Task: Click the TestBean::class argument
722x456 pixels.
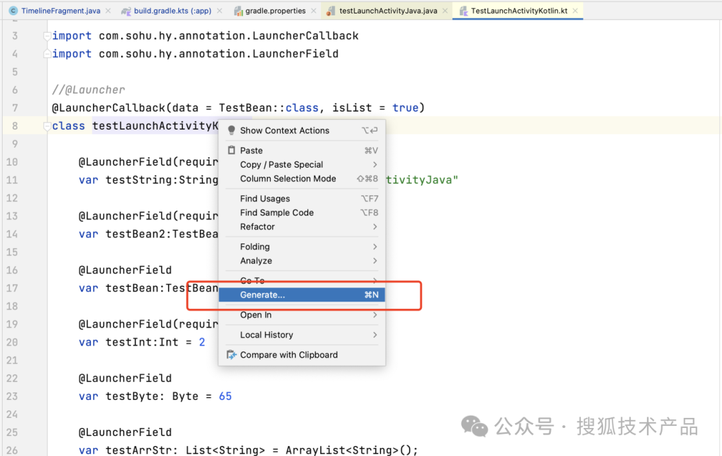Action: [269, 108]
